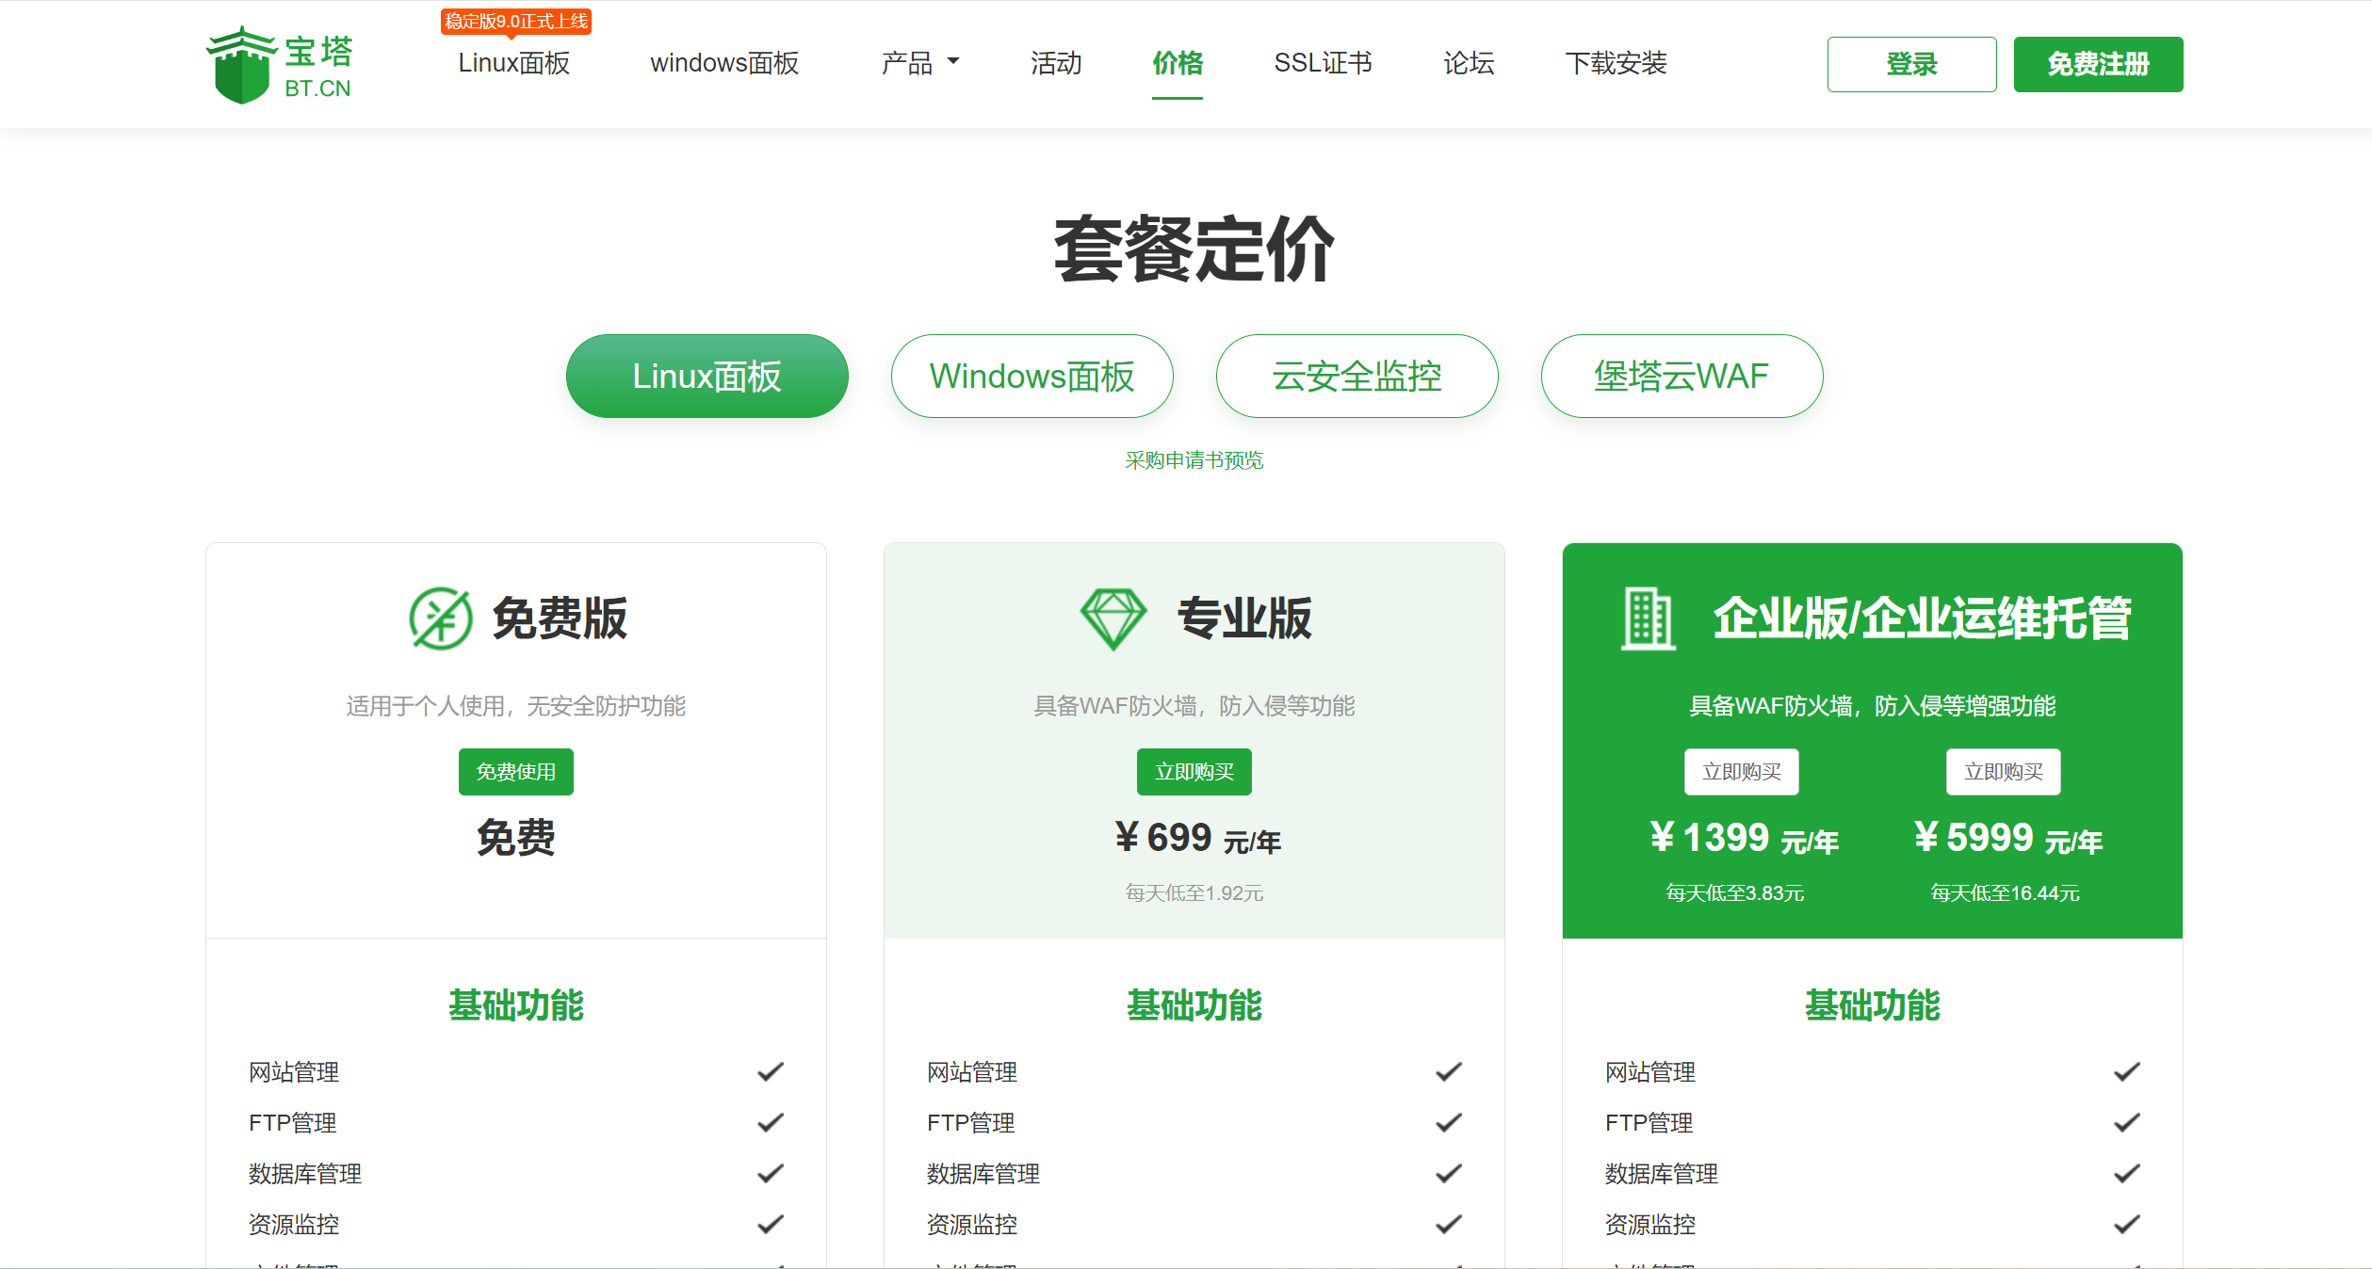This screenshot has width=2372, height=1269.
Task: Click 立即购买 for the ¥699 professional plan
Action: [x=1194, y=772]
